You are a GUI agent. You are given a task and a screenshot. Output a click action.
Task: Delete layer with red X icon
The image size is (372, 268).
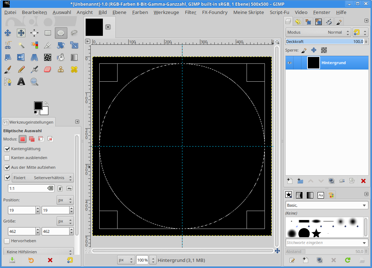363,181
